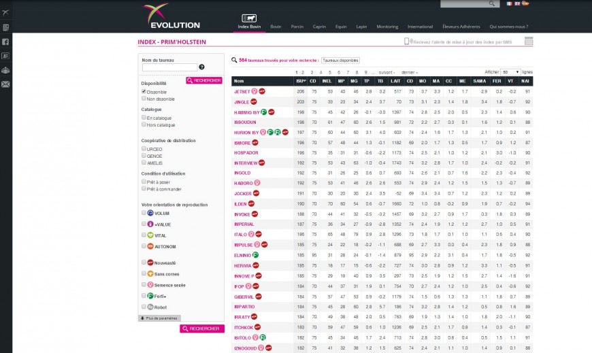Switch language with the UK flag
592x353 pixels.
pos(517,3)
